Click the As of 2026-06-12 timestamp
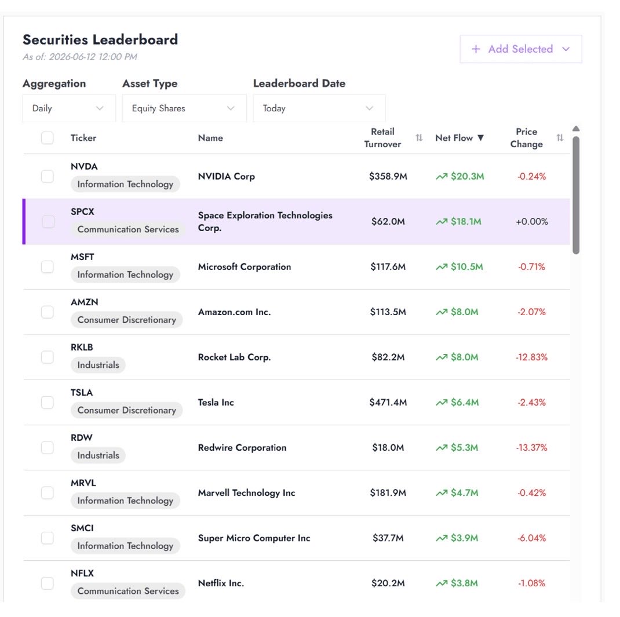The width and height of the screenshot is (620, 617). pos(80,57)
